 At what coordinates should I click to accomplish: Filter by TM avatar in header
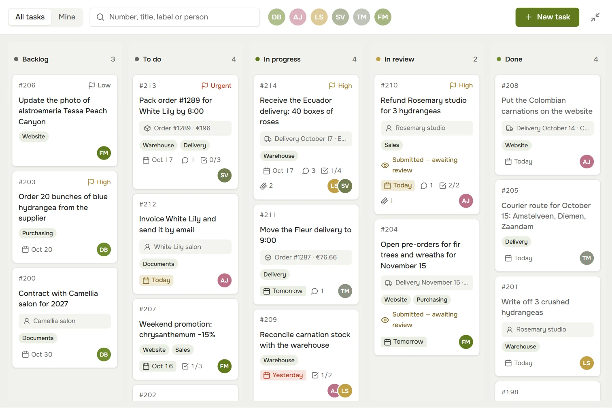pos(361,17)
